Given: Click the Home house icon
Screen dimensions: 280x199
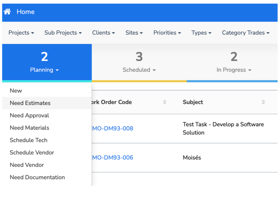Looking at the screenshot, I should pos(7,12).
